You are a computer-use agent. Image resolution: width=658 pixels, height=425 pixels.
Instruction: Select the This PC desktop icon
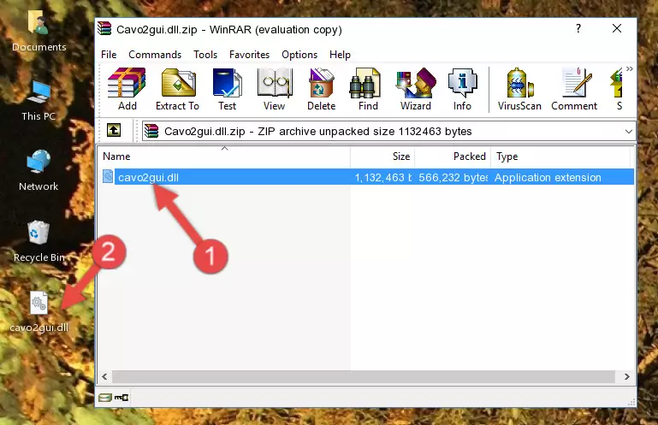tap(39, 101)
